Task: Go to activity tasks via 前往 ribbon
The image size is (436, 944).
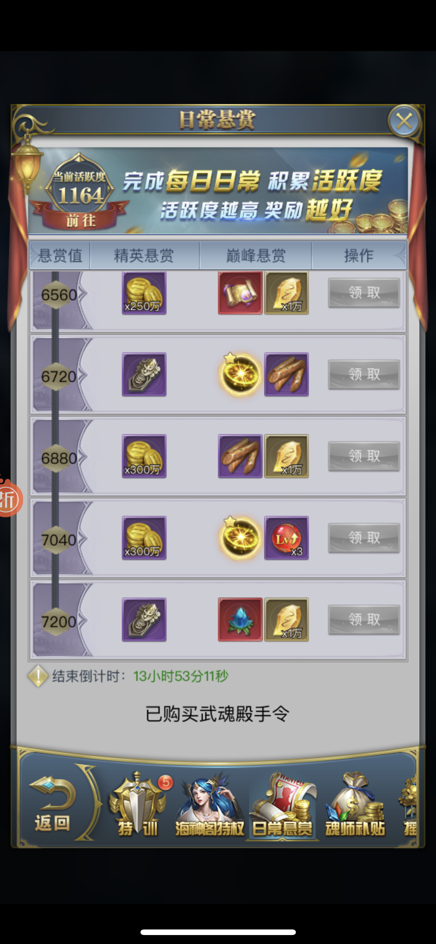Action: pyautogui.click(x=81, y=220)
